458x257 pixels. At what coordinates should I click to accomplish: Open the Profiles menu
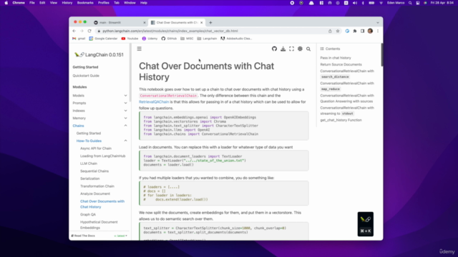[103, 3]
